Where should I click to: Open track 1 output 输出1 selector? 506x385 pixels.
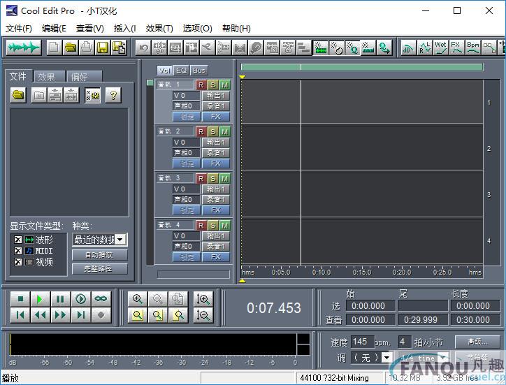pos(216,96)
